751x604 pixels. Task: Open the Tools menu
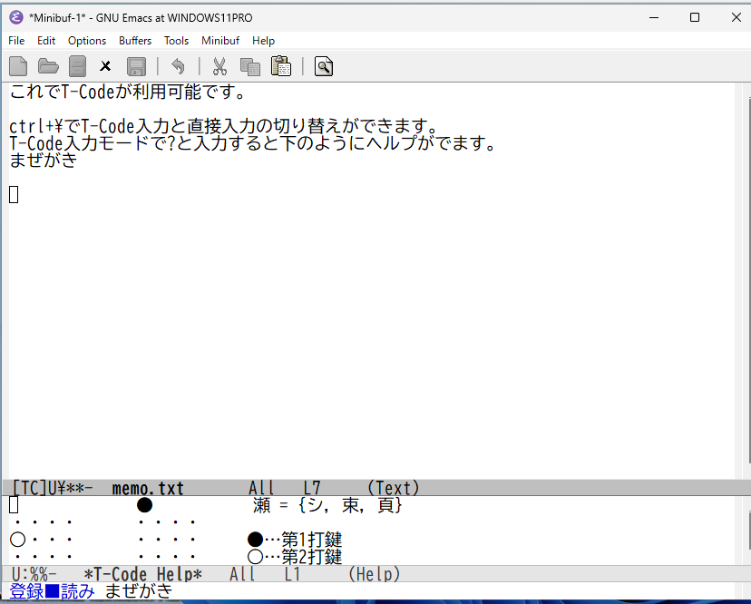tap(176, 41)
